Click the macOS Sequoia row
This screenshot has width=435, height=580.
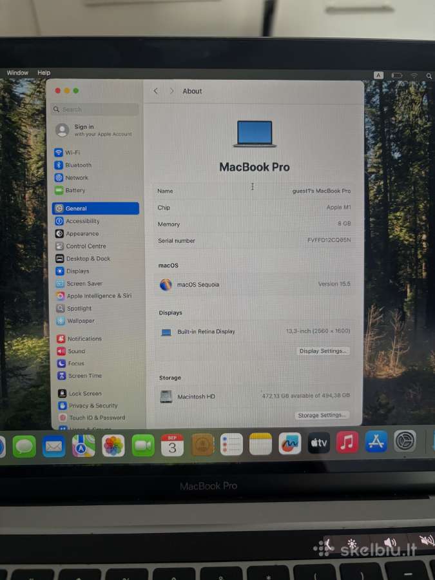coord(254,284)
